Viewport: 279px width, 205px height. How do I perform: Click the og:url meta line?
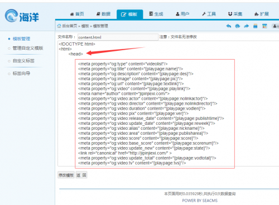click(x=131, y=84)
